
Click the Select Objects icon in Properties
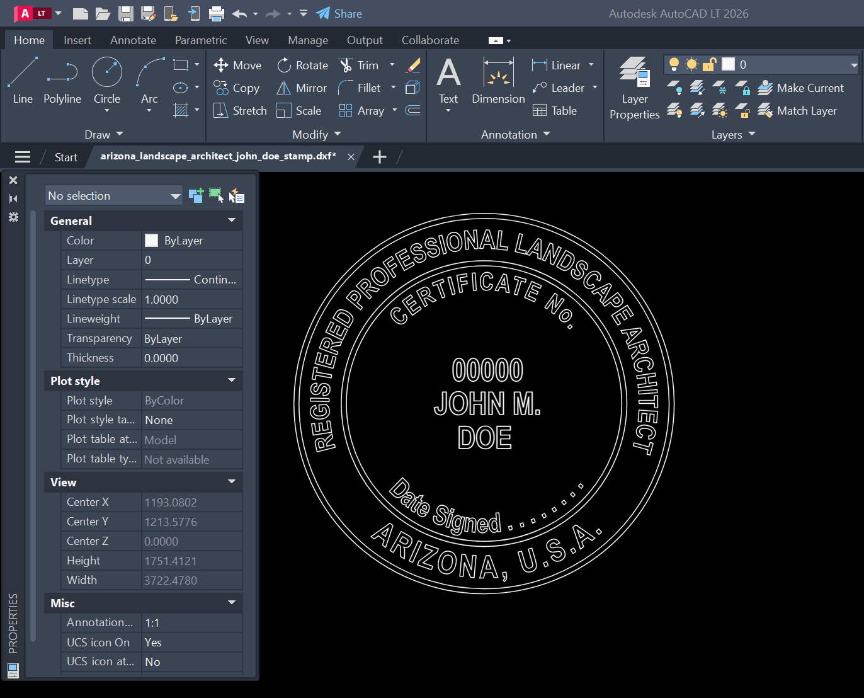tap(216, 195)
